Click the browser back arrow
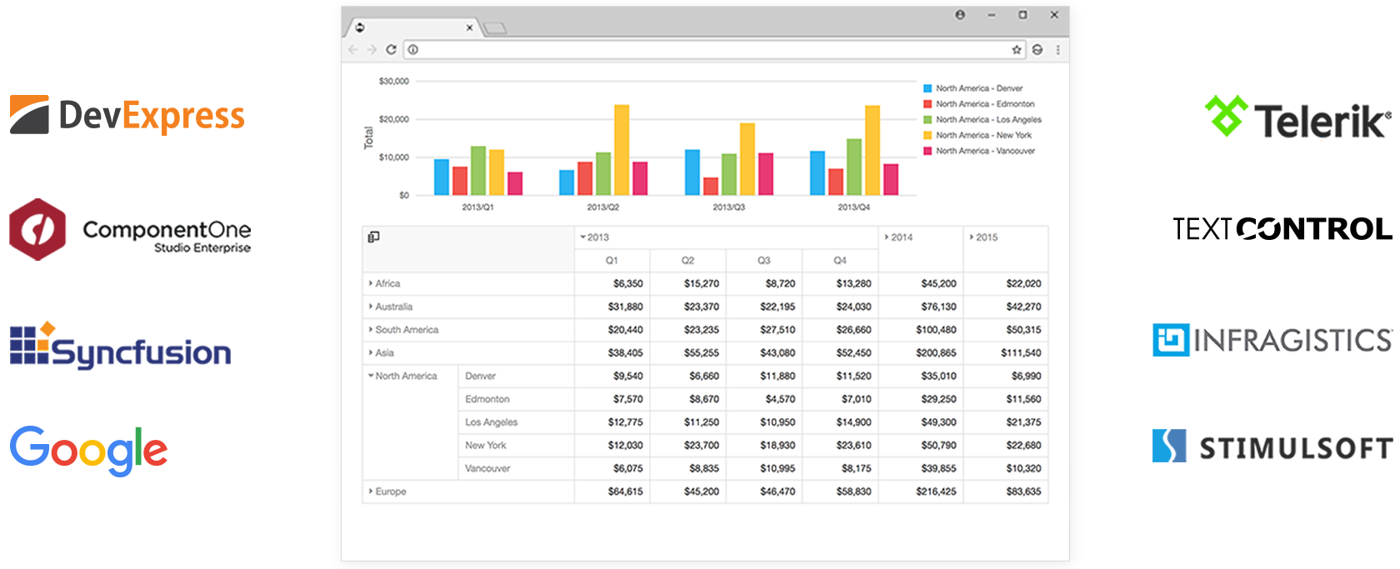This screenshot has width=1400, height=569. (x=353, y=50)
